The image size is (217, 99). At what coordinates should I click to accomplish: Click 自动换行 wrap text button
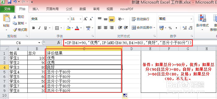(x=141, y=19)
